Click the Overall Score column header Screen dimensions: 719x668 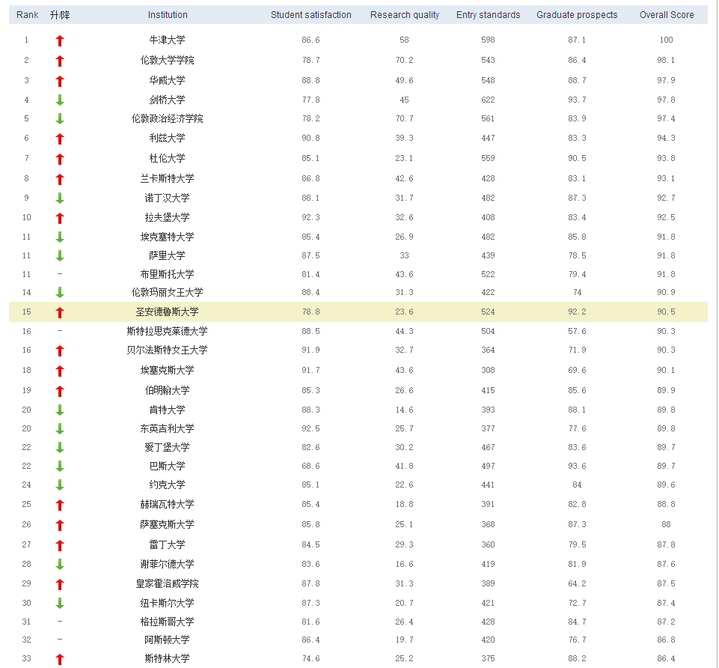pos(667,15)
